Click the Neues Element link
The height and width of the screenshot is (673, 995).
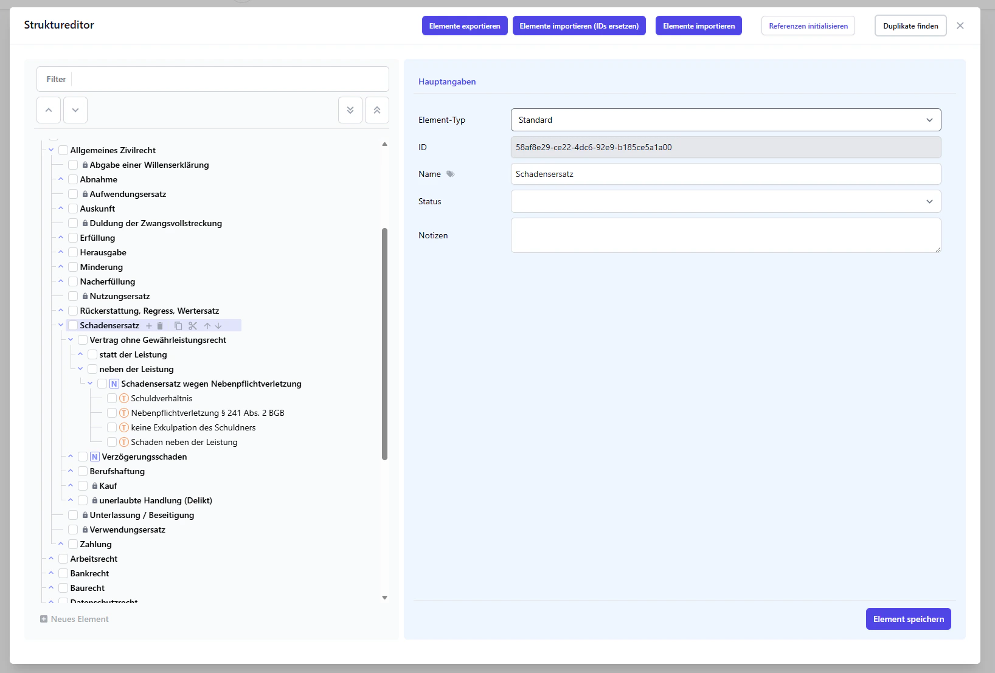tap(74, 619)
